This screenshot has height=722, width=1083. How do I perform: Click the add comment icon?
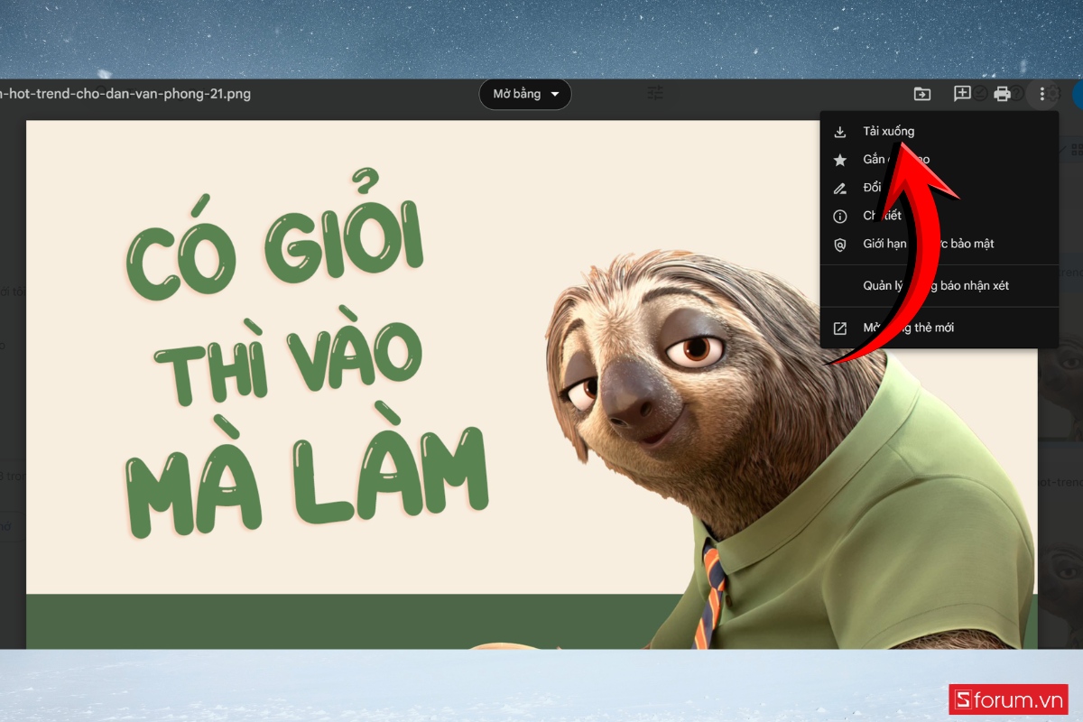[962, 93]
